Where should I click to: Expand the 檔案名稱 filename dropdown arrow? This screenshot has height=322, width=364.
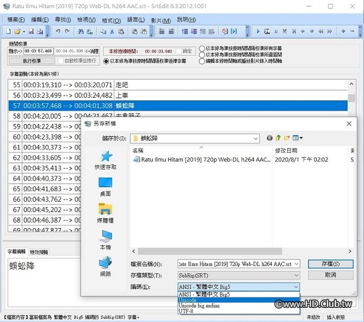point(296,264)
